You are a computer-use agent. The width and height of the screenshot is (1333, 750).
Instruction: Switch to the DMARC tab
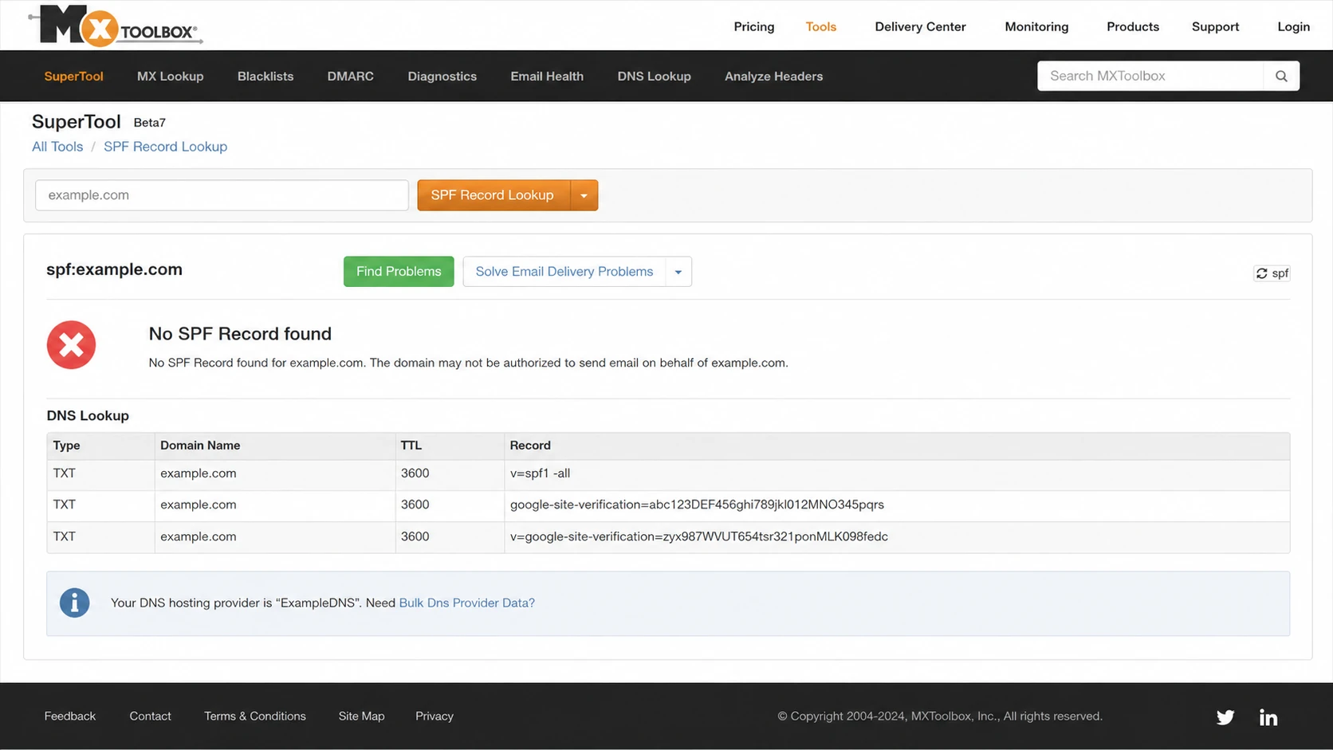pyautogui.click(x=350, y=77)
